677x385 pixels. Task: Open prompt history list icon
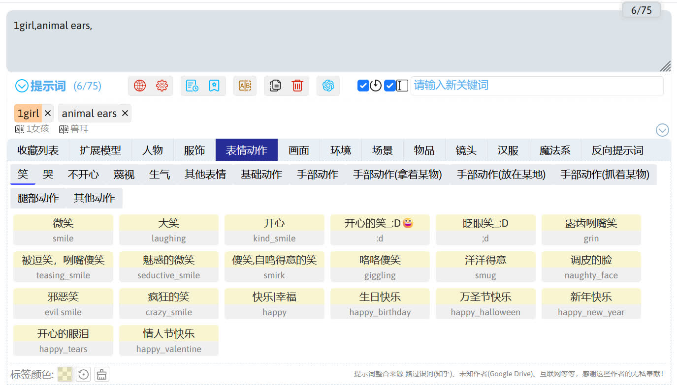click(192, 86)
